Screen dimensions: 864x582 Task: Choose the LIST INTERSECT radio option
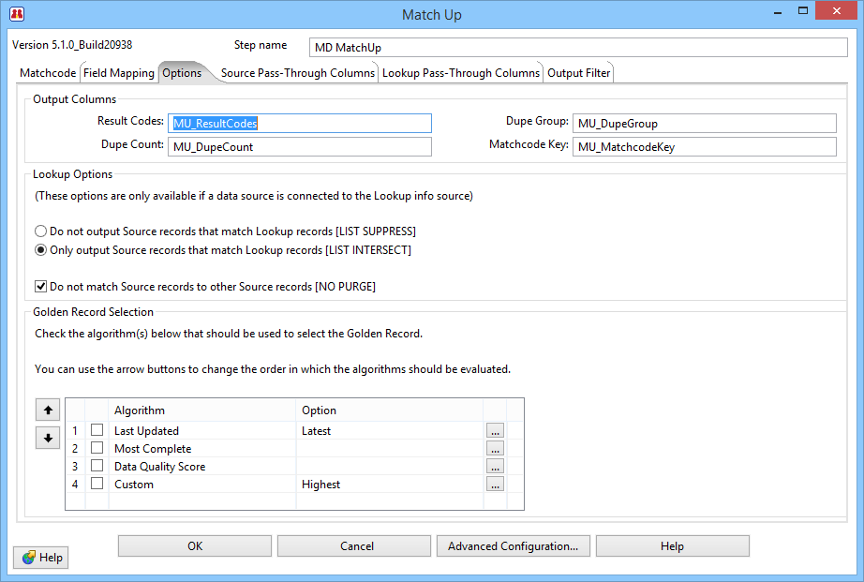40,250
